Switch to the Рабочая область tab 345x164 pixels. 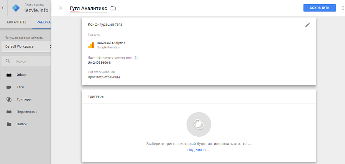click(x=44, y=22)
